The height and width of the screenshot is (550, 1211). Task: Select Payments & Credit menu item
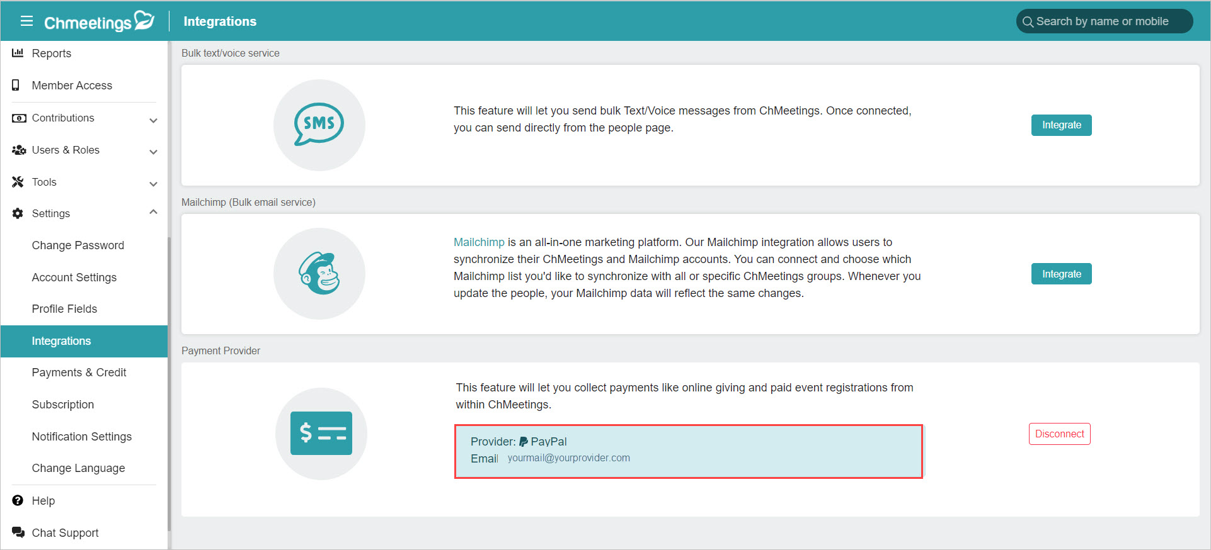click(x=79, y=373)
